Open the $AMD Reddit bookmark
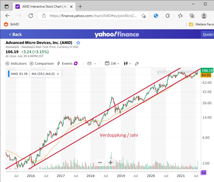 [11, 24]
